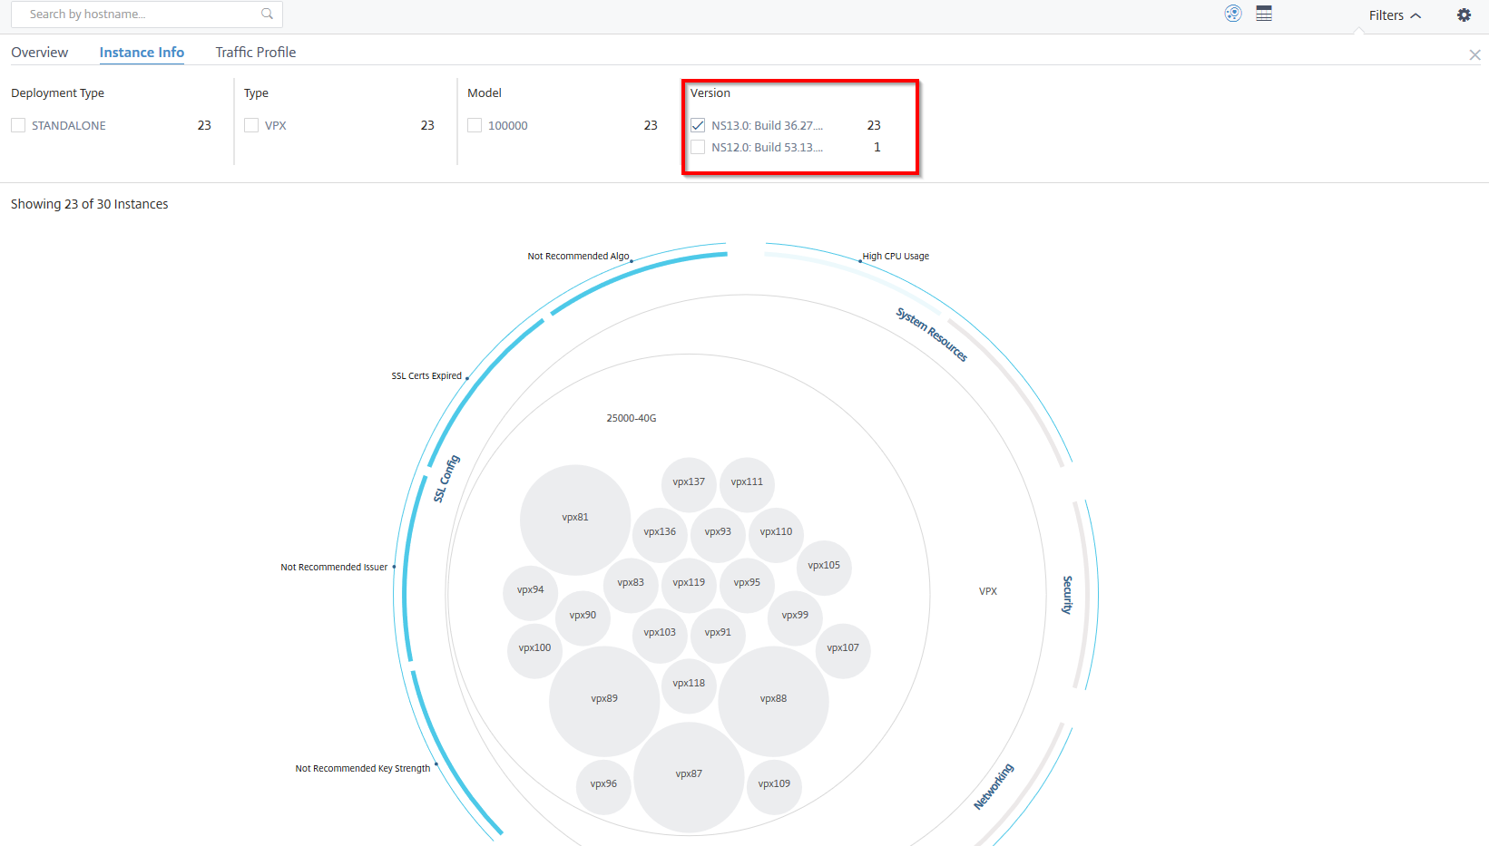Switch to the Traffic Profile tab
This screenshot has width=1489, height=846.
256,53
